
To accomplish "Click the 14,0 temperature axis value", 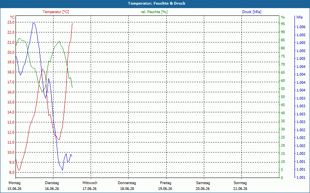I will 11,112.
